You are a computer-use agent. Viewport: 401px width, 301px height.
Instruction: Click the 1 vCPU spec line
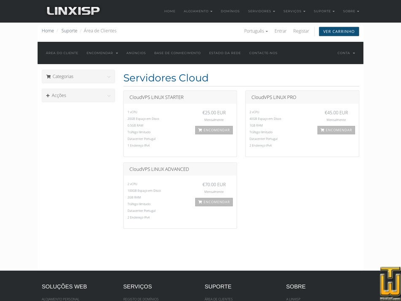coord(132,112)
